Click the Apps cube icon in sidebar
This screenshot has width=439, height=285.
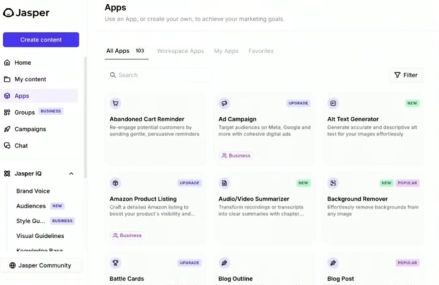tap(7, 96)
